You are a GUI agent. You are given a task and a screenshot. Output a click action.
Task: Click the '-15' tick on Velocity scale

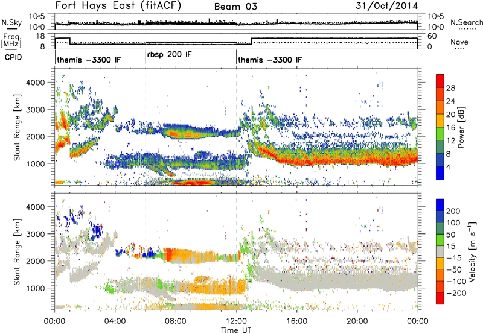click(454, 257)
